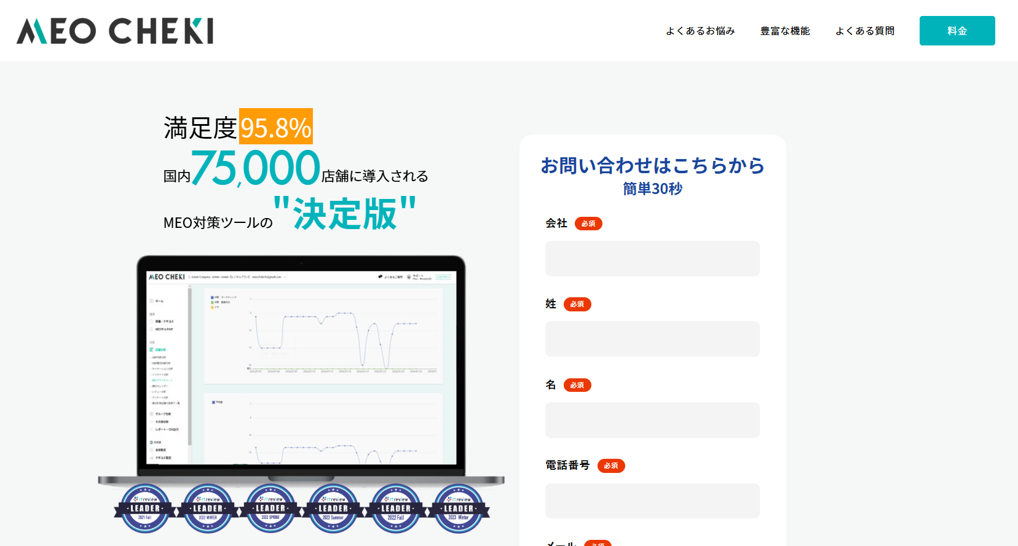Click the 必須 badge next to 会社
The width and height of the screenshot is (1018, 546).
(588, 224)
